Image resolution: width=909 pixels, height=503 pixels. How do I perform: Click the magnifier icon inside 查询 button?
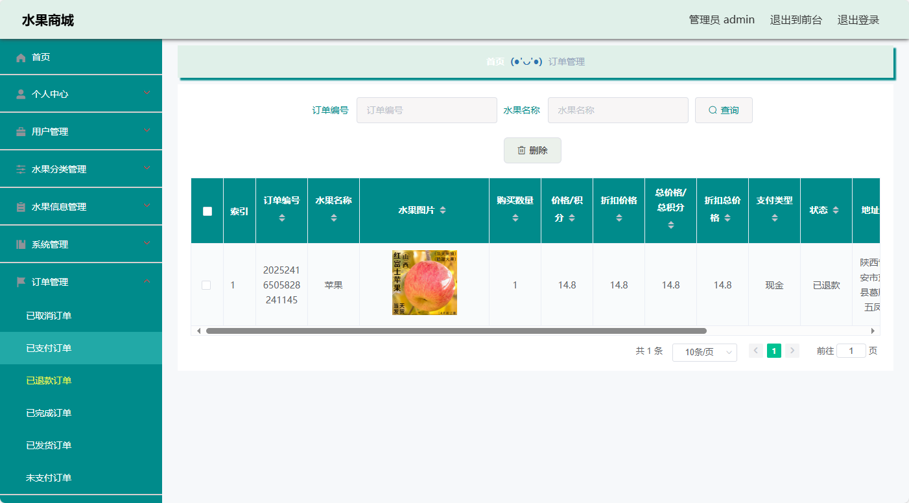(712, 110)
